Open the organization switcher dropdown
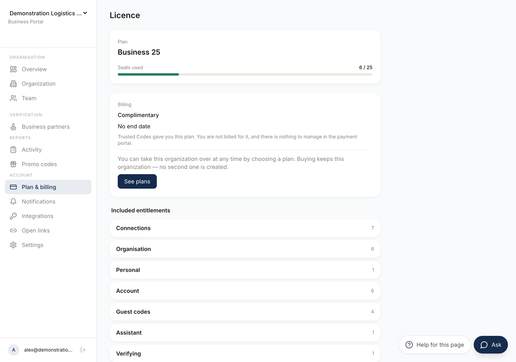 (48, 13)
